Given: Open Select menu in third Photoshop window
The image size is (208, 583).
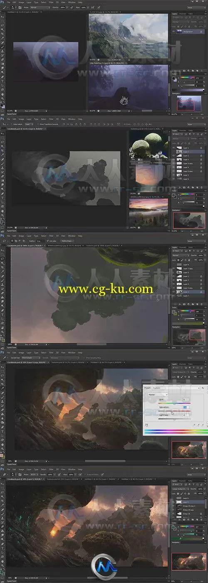Looking at the screenshot, I should [x=44, y=236].
